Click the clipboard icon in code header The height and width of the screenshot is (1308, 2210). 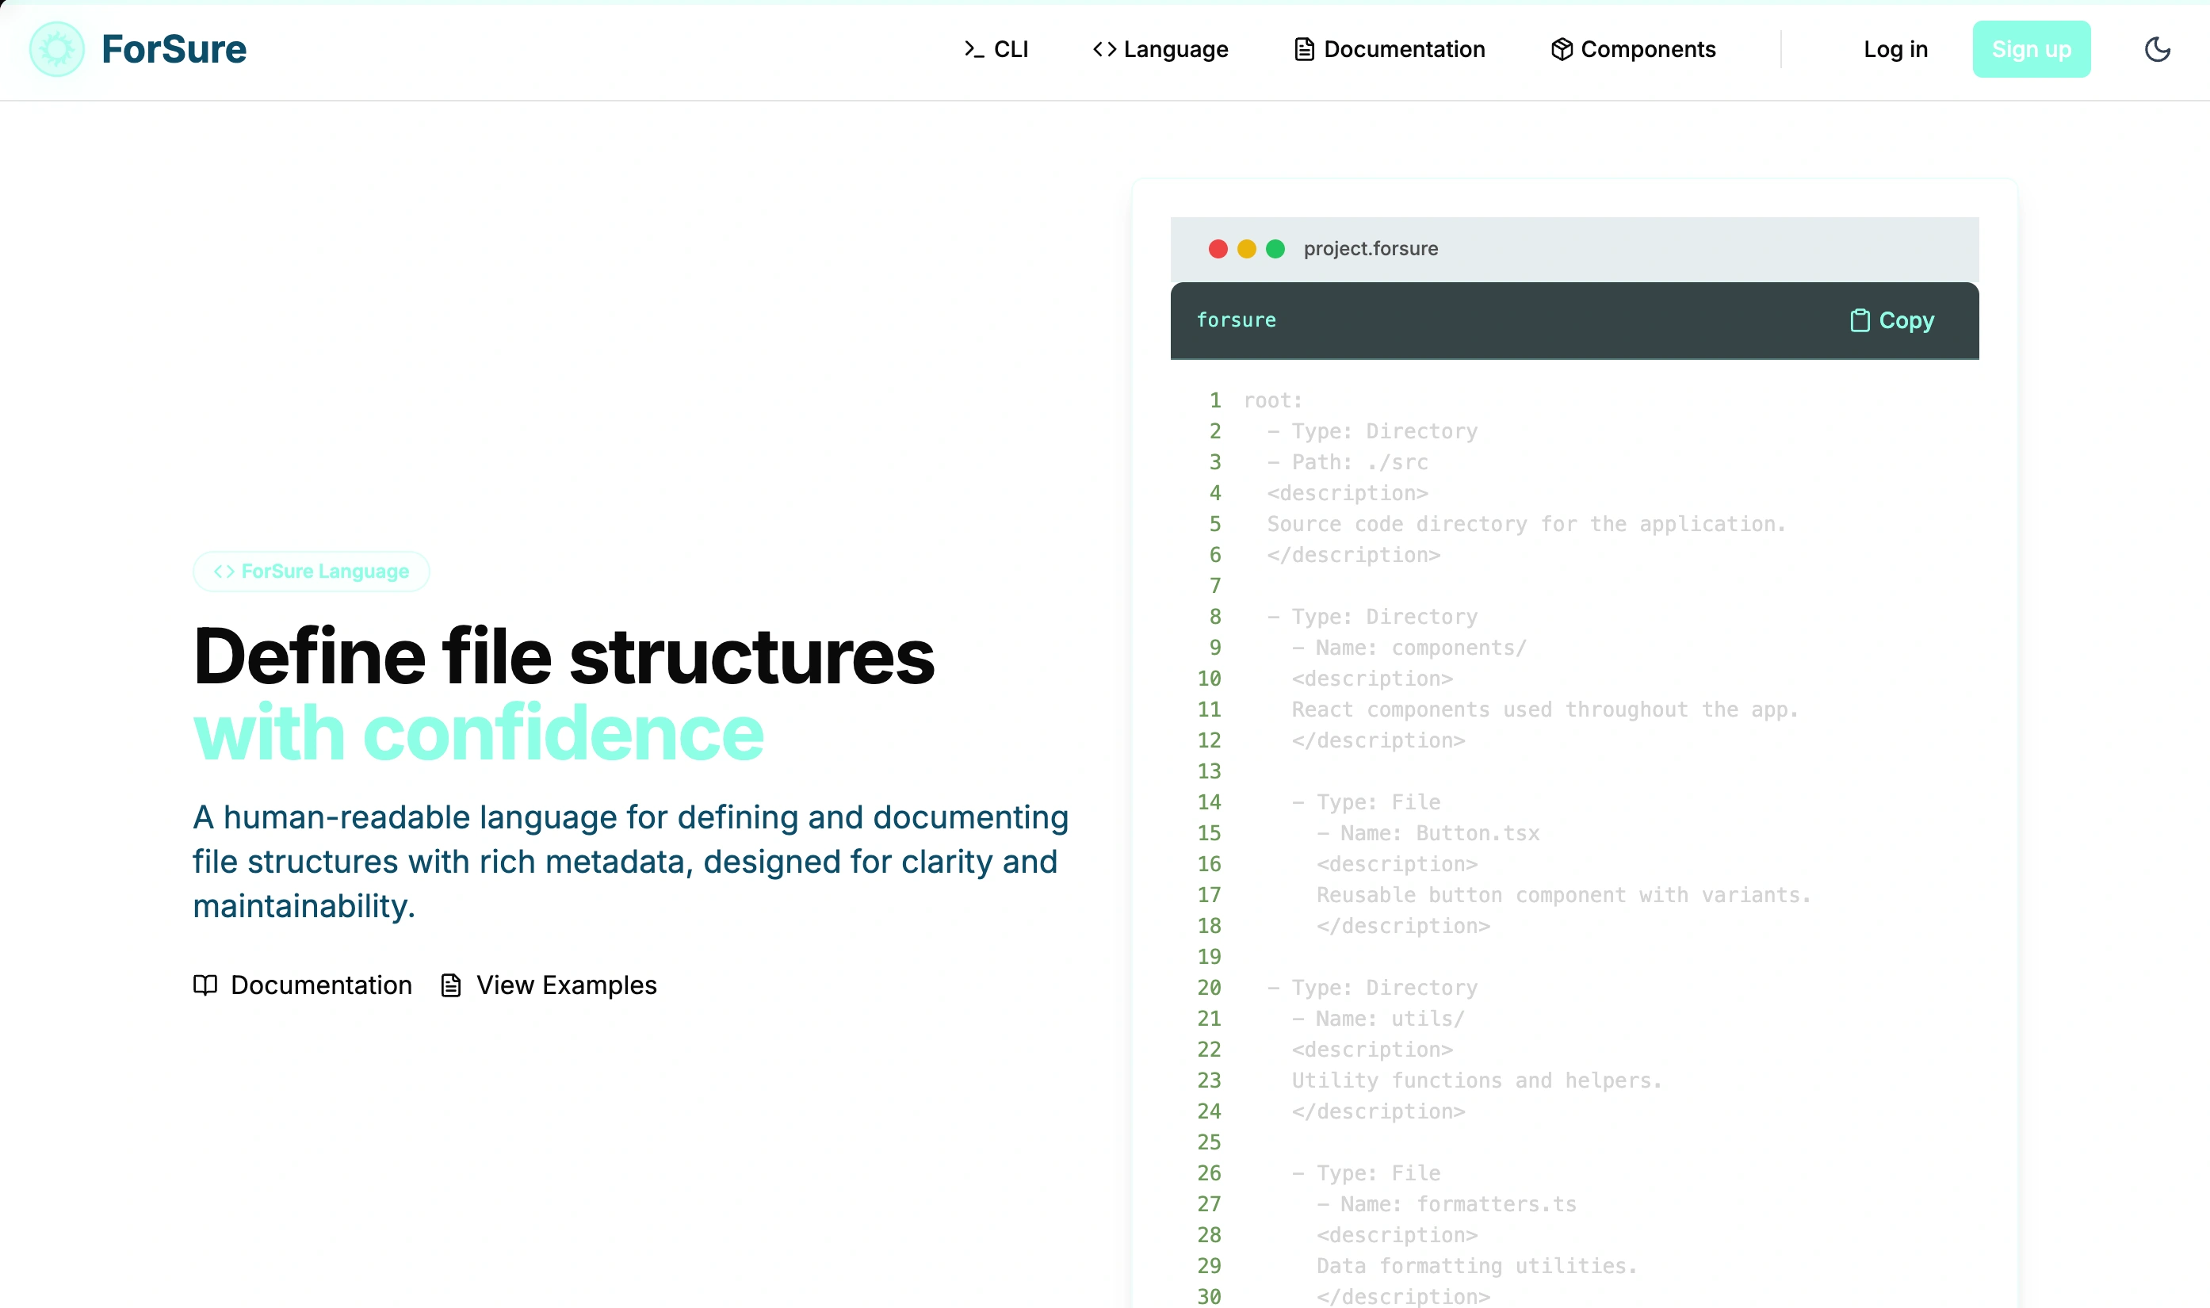[x=1860, y=321]
